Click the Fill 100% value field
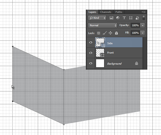This screenshot has height=135, width=161. click(135, 33)
